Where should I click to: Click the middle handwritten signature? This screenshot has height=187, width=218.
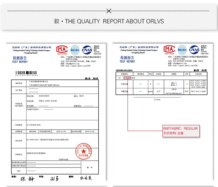(54, 179)
